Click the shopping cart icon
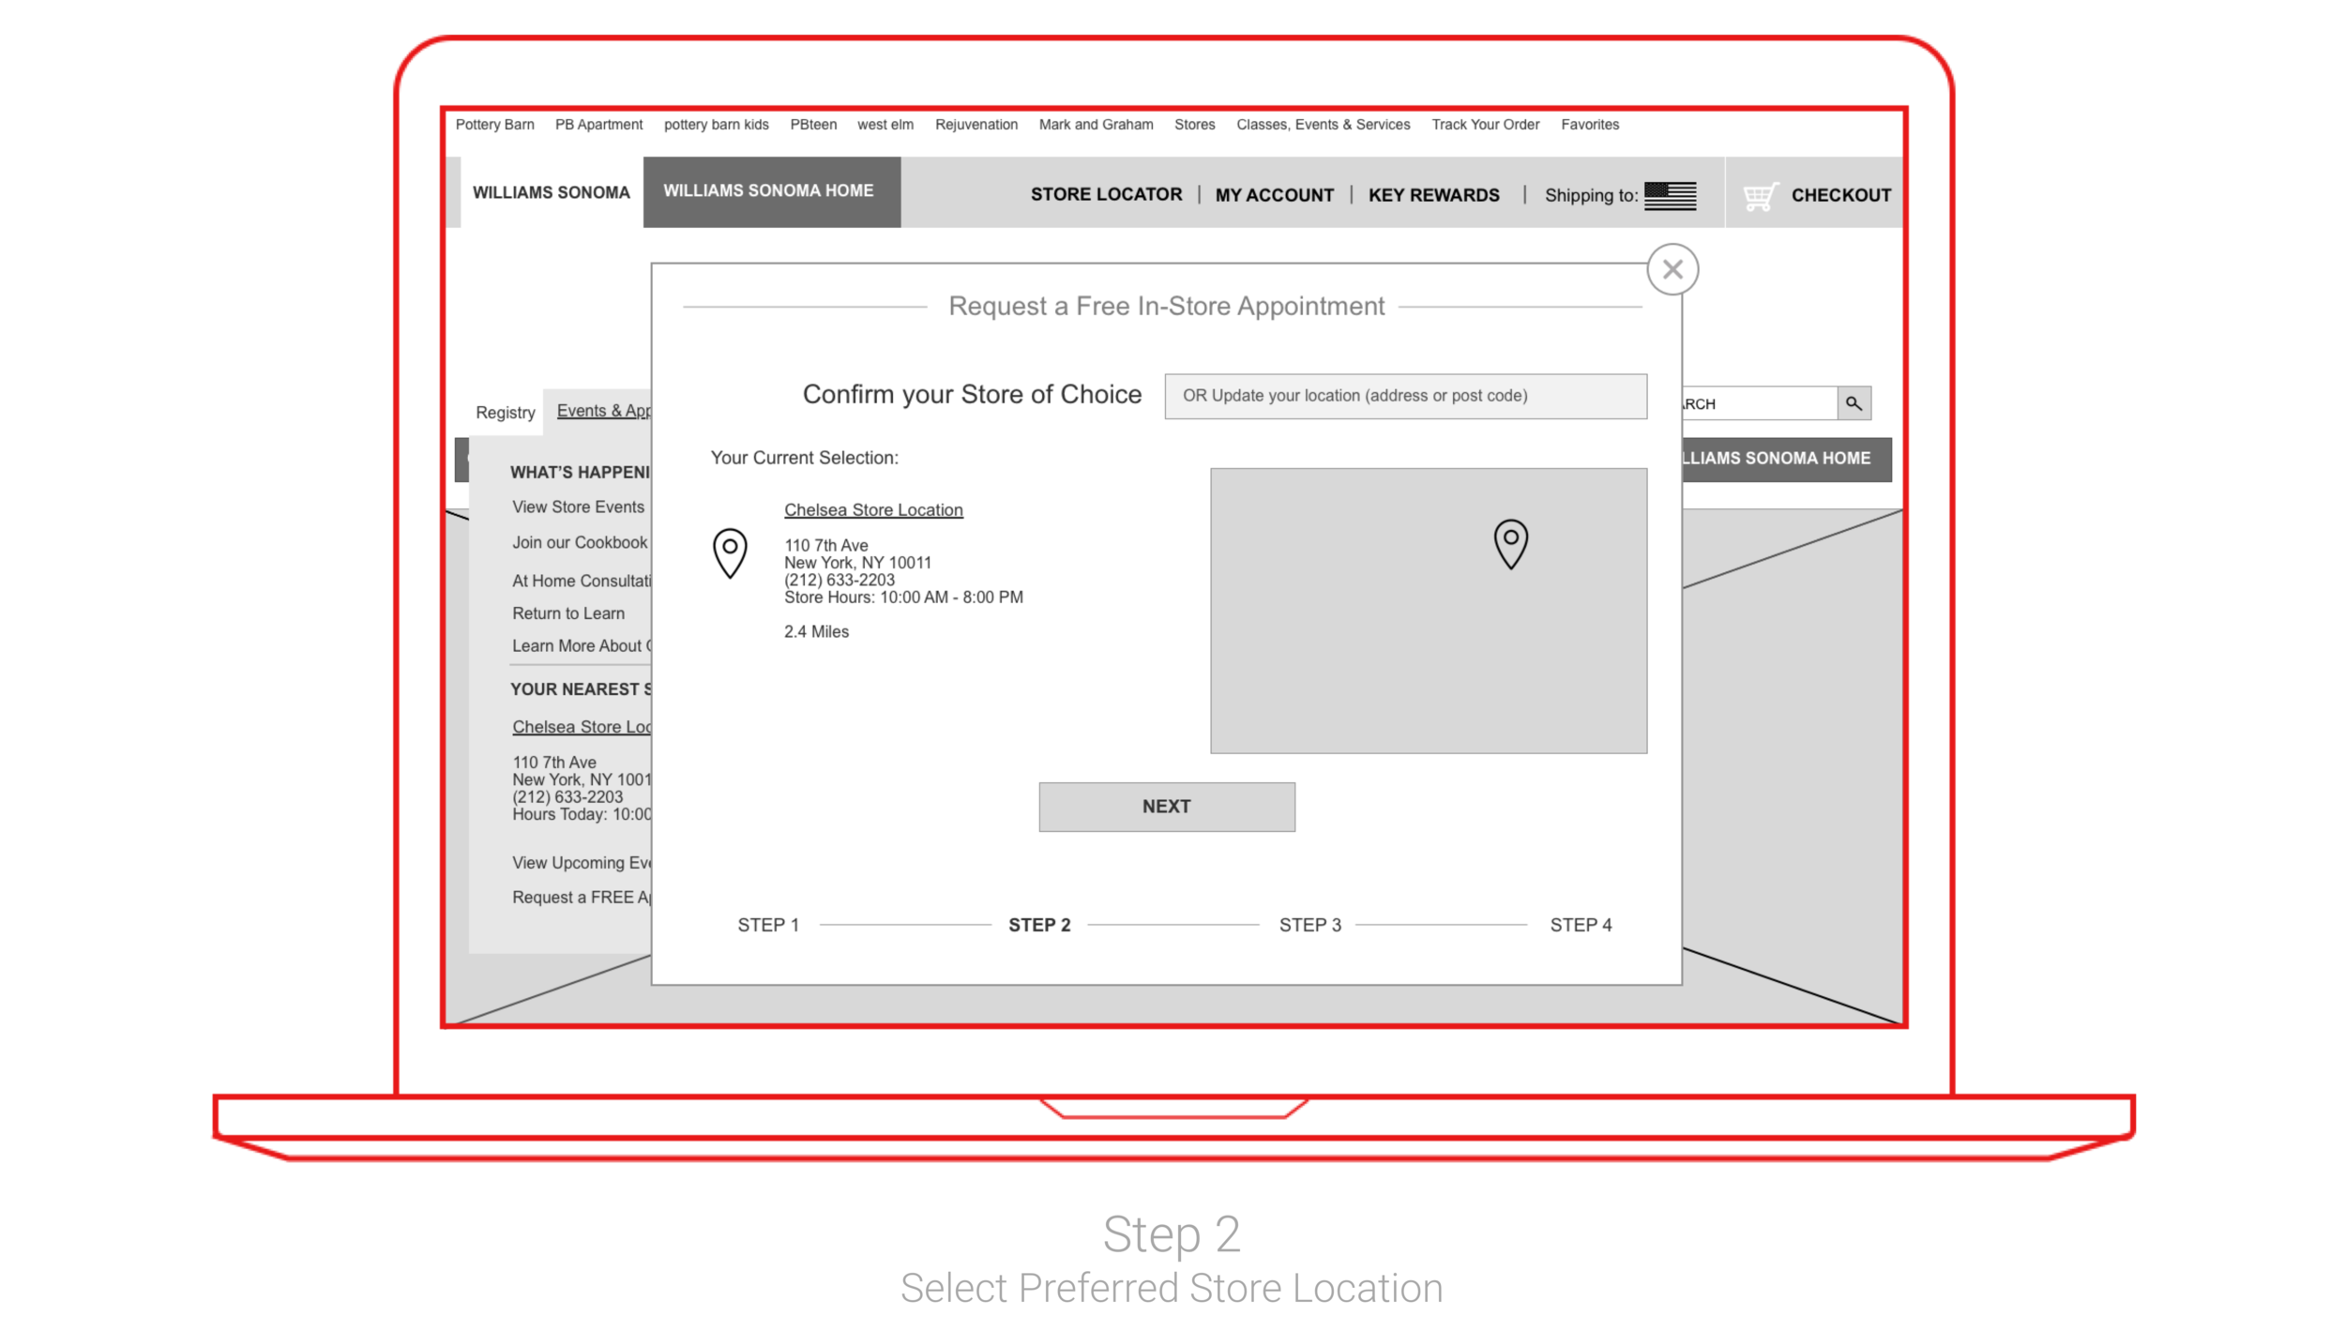Image resolution: width=2345 pixels, height=1331 pixels. pos(1760,196)
